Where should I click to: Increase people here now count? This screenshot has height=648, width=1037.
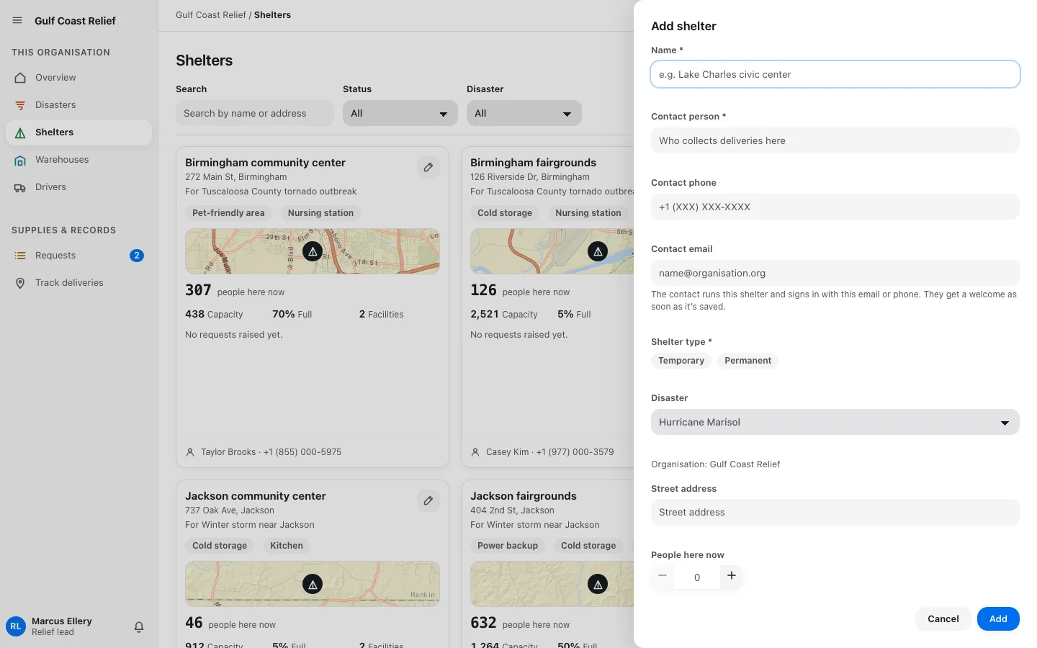point(732,576)
